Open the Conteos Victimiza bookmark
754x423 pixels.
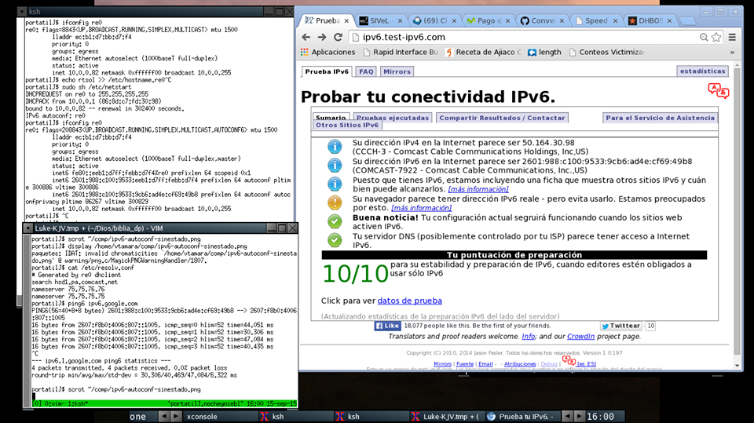[x=606, y=52]
